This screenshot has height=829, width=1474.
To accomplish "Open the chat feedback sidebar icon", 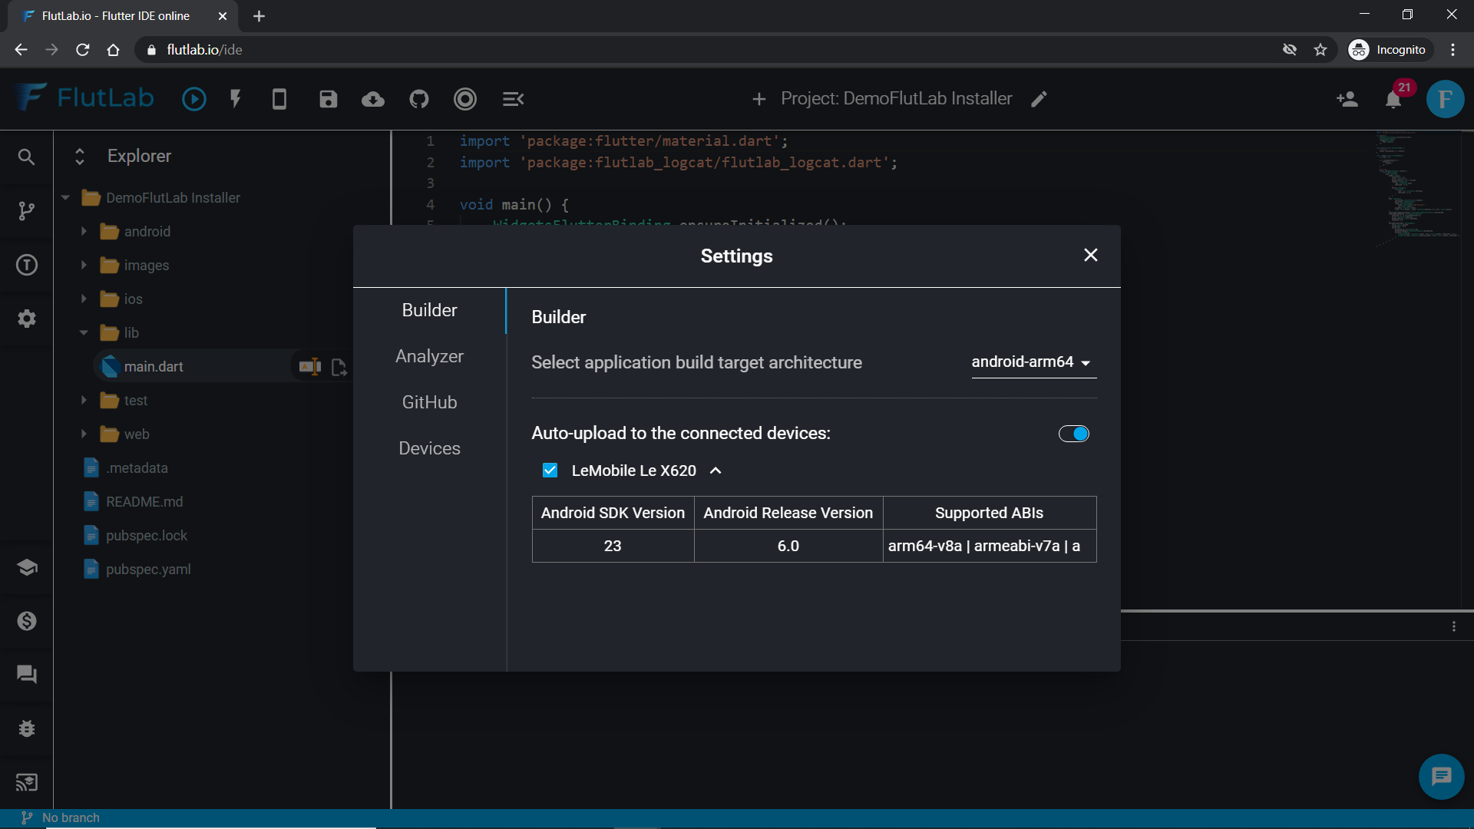I will [26, 675].
